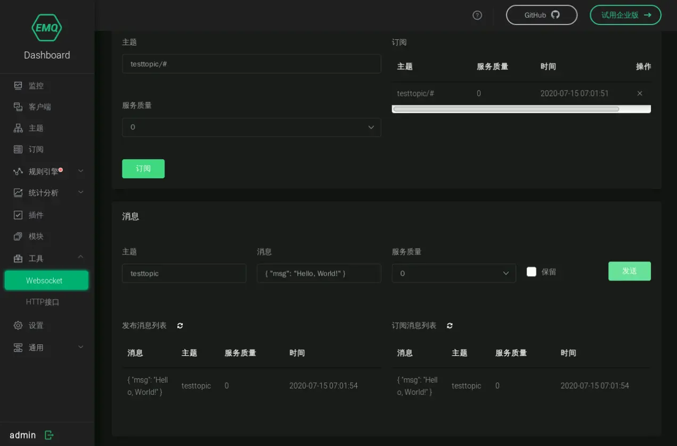Select the HTTP接口 menu item
Viewport: 677px width, 446px height.
(x=43, y=302)
